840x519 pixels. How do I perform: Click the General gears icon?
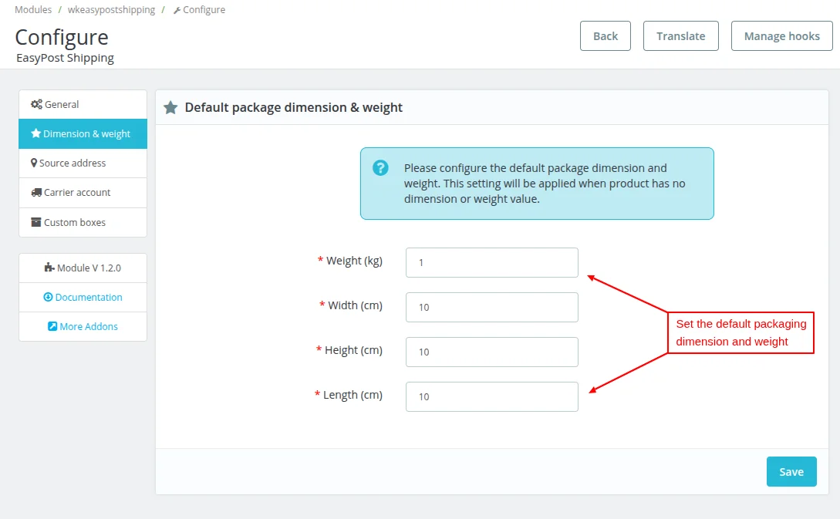tap(36, 105)
